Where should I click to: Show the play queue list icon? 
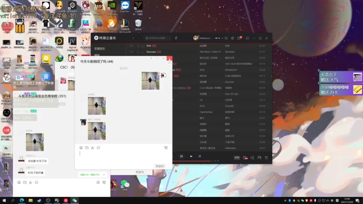[x=266, y=158]
